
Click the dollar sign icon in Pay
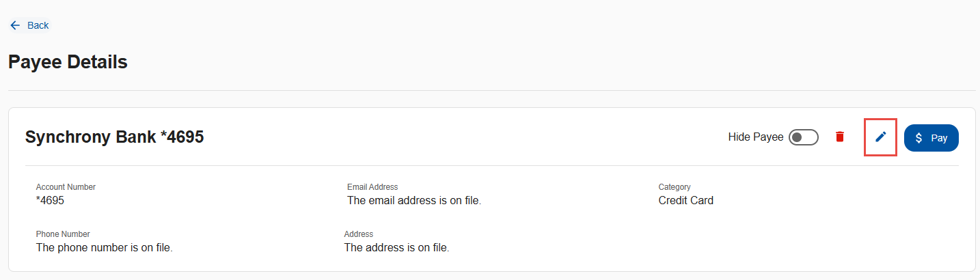(x=919, y=138)
